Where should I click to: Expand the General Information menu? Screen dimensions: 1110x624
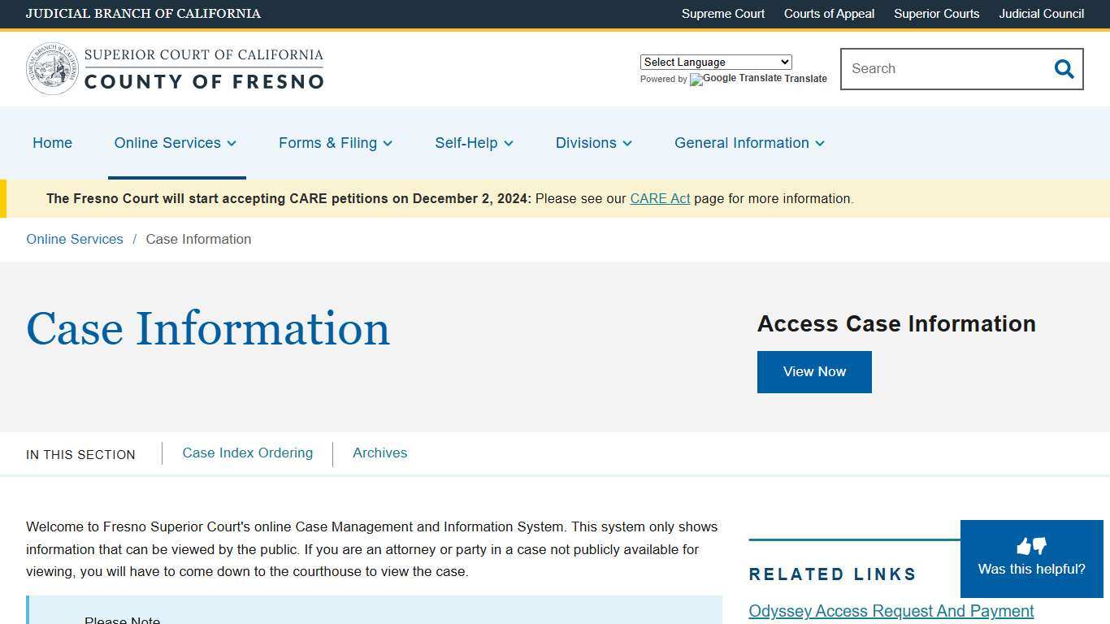coord(748,143)
